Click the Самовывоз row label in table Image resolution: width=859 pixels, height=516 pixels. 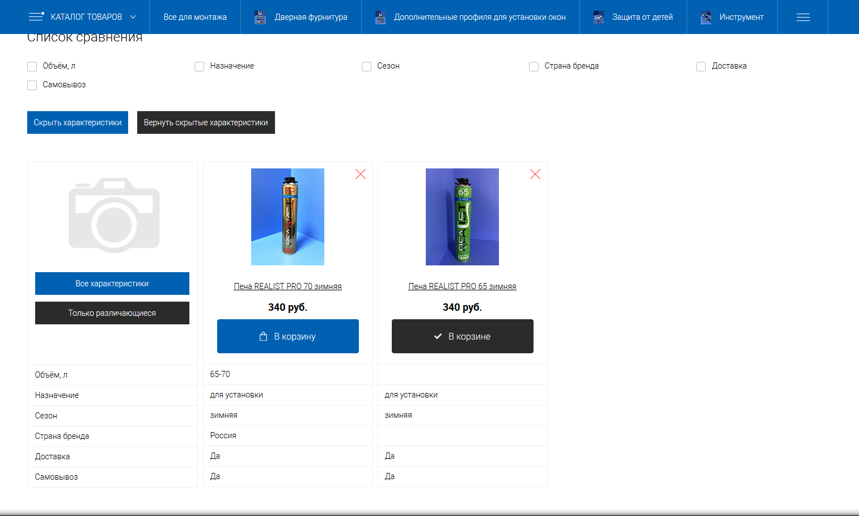[56, 477]
